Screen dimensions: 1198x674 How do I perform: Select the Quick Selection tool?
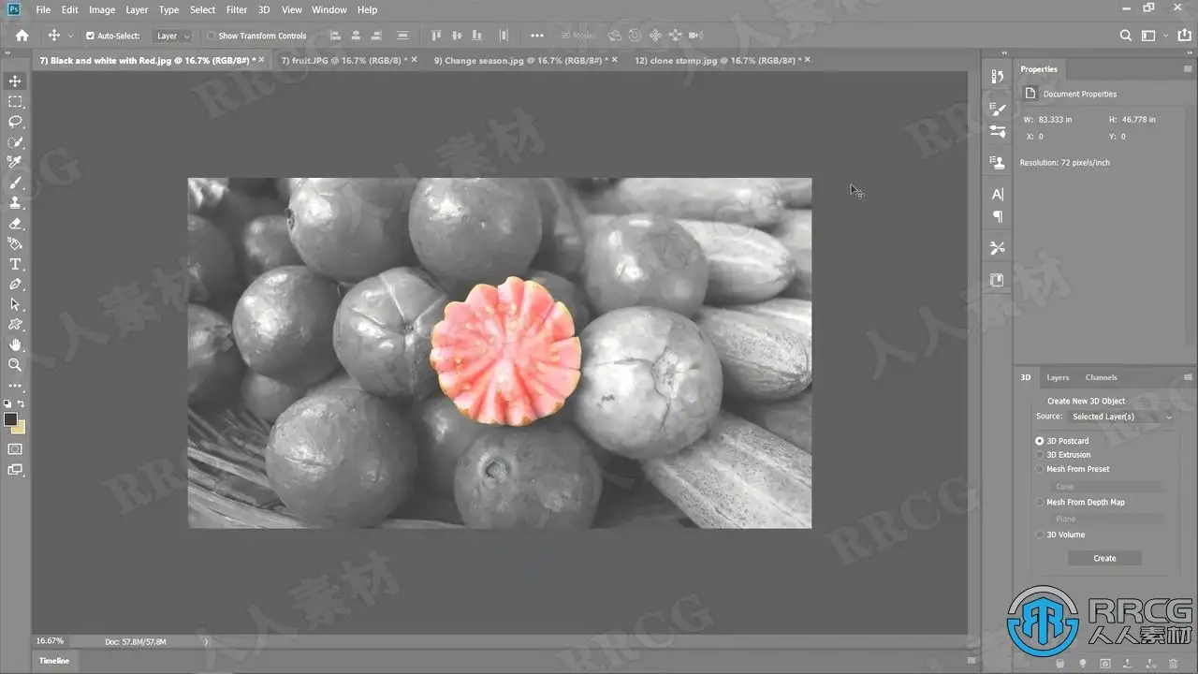15,142
